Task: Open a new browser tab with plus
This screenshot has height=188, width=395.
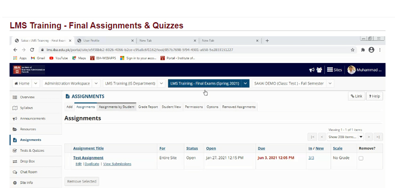Action: pos(267,40)
